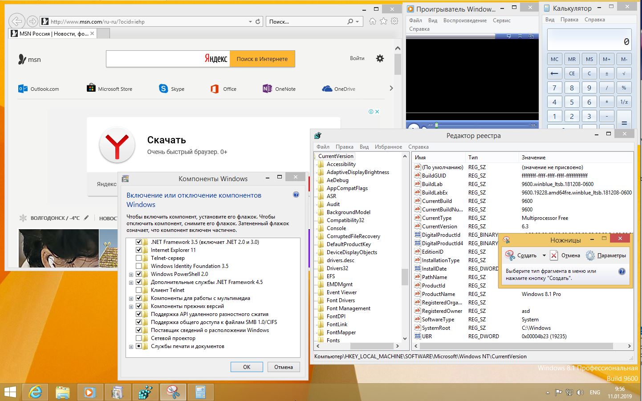Expand Службы печати и документов node
Viewport: 642px width, 401px height.
(x=131, y=347)
